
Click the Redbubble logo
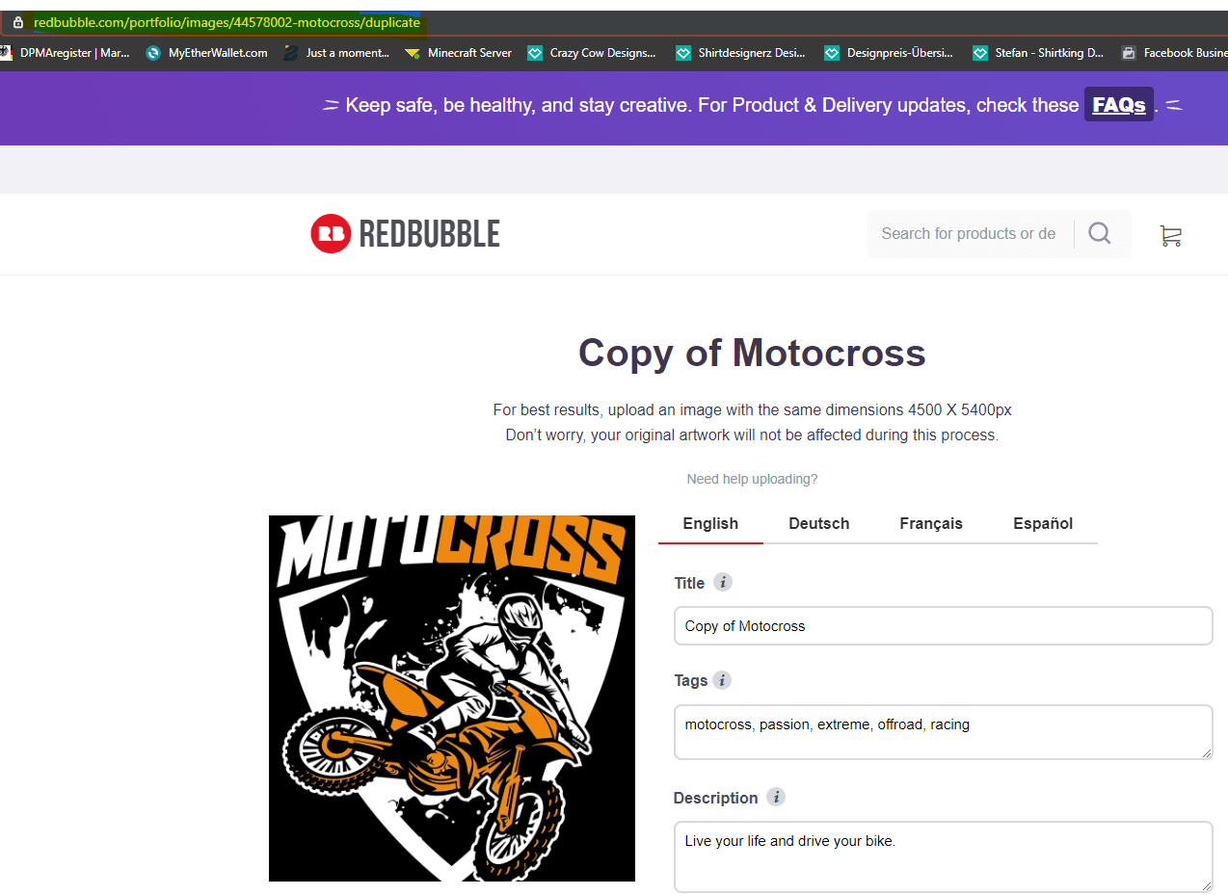coord(405,234)
